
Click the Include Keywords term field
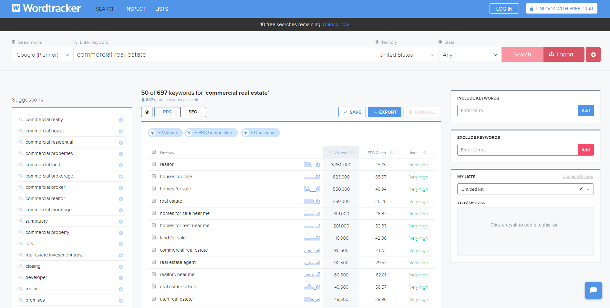point(517,111)
